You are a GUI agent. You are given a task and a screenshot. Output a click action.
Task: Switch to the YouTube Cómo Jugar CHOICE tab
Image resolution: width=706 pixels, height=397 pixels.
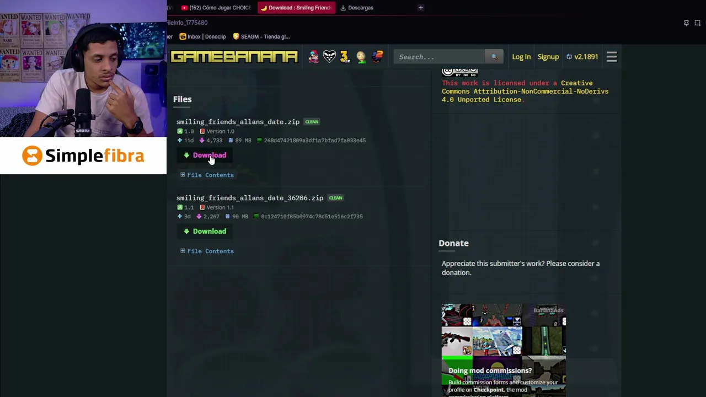click(216, 8)
